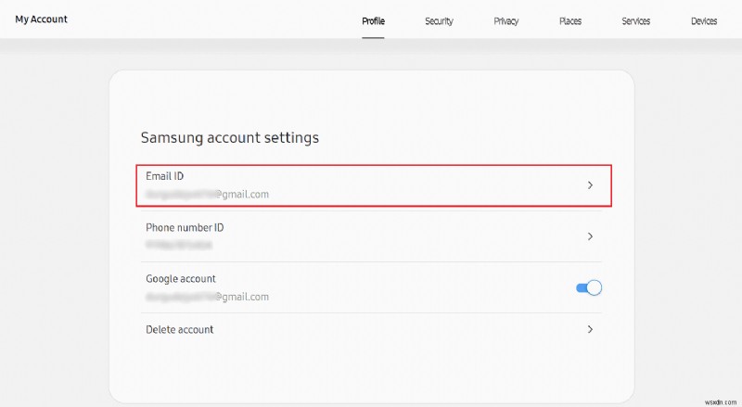The image size is (742, 407).
Task: Open the Places tab
Action: point(570,21)
